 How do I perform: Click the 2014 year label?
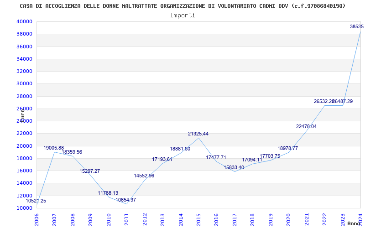pyautogui.click(x=181, y=220)
